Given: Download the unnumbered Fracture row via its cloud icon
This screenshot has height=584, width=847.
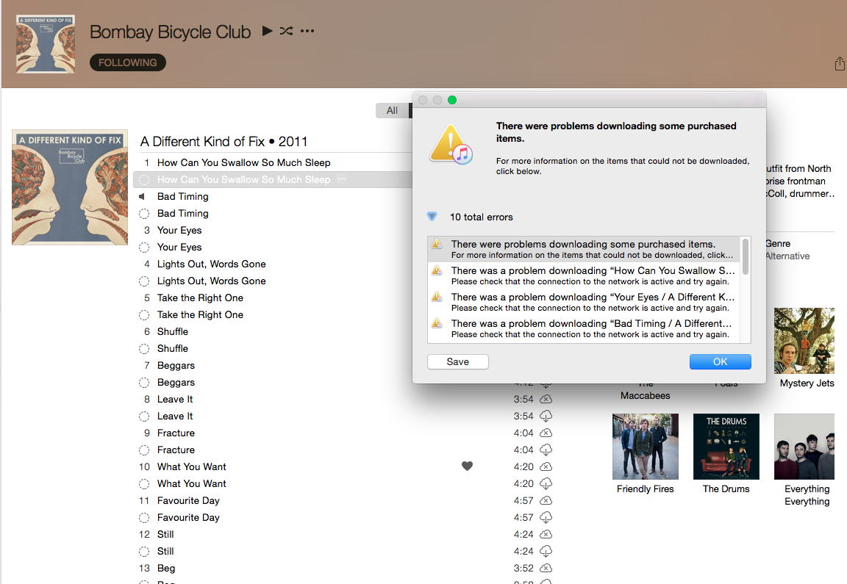Looking at the screenshot, I should click(546, 450).
